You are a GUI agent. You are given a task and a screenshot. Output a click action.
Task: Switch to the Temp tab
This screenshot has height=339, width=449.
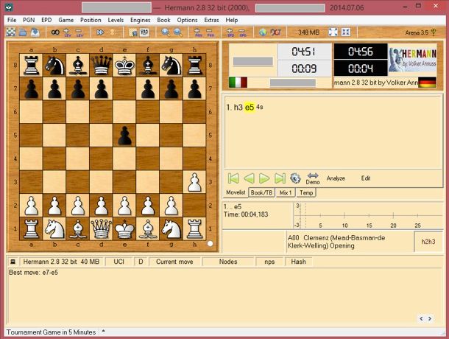point(306,193)
